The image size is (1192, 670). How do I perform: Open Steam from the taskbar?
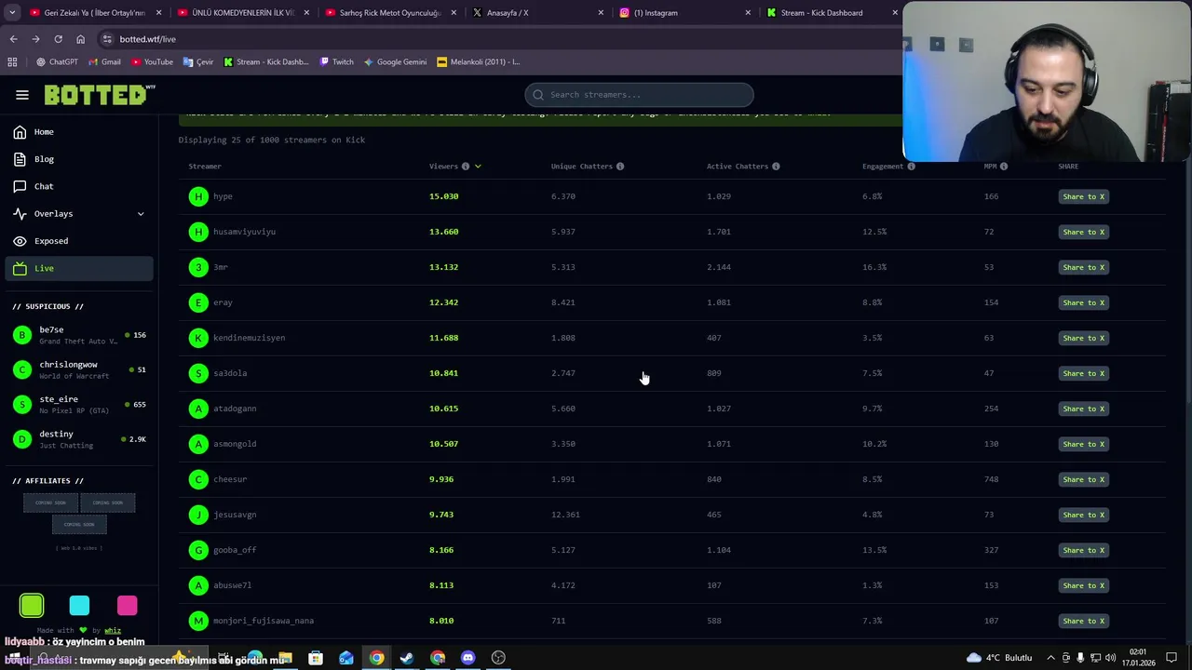(x=407, y=658)
